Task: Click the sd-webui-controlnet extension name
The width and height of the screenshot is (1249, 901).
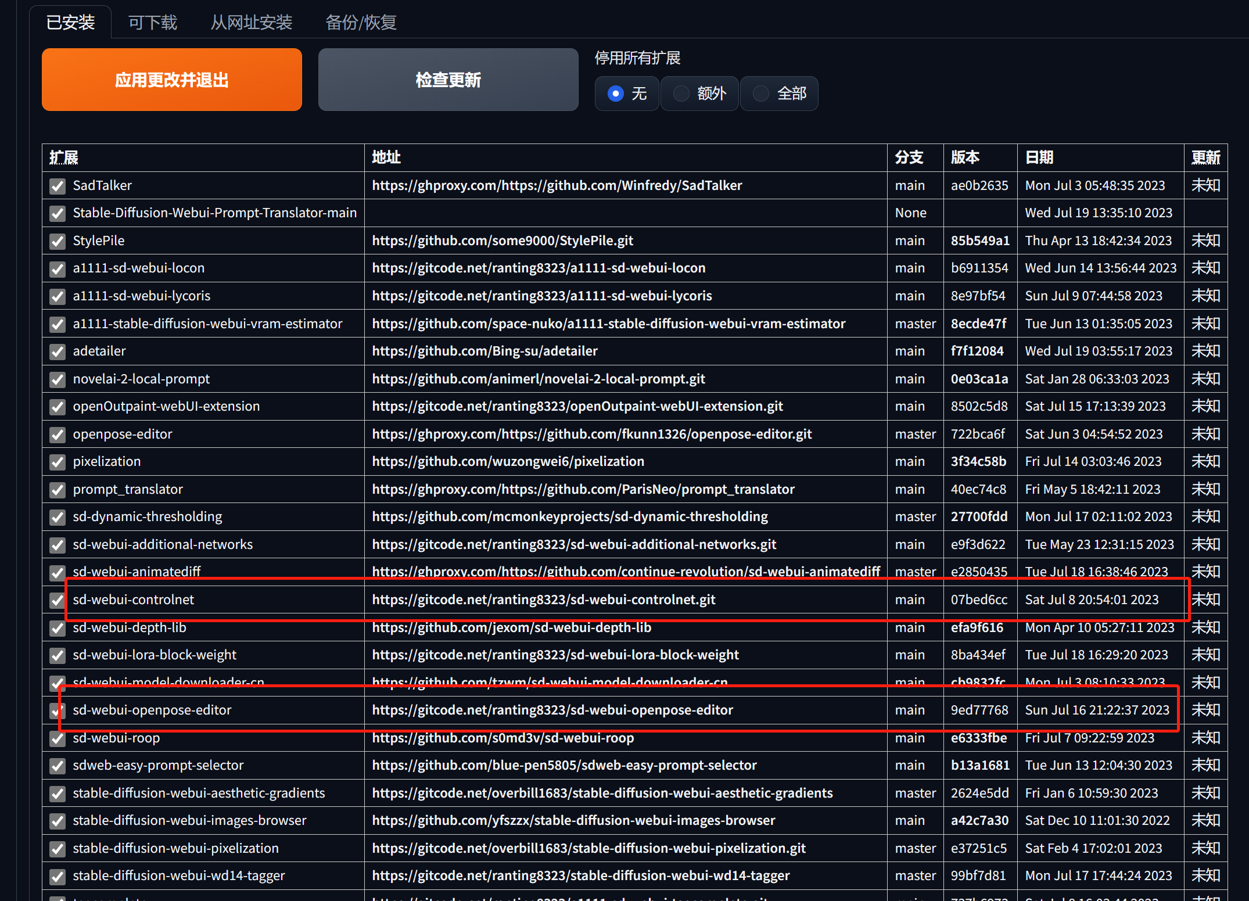Action: point(134,600)
